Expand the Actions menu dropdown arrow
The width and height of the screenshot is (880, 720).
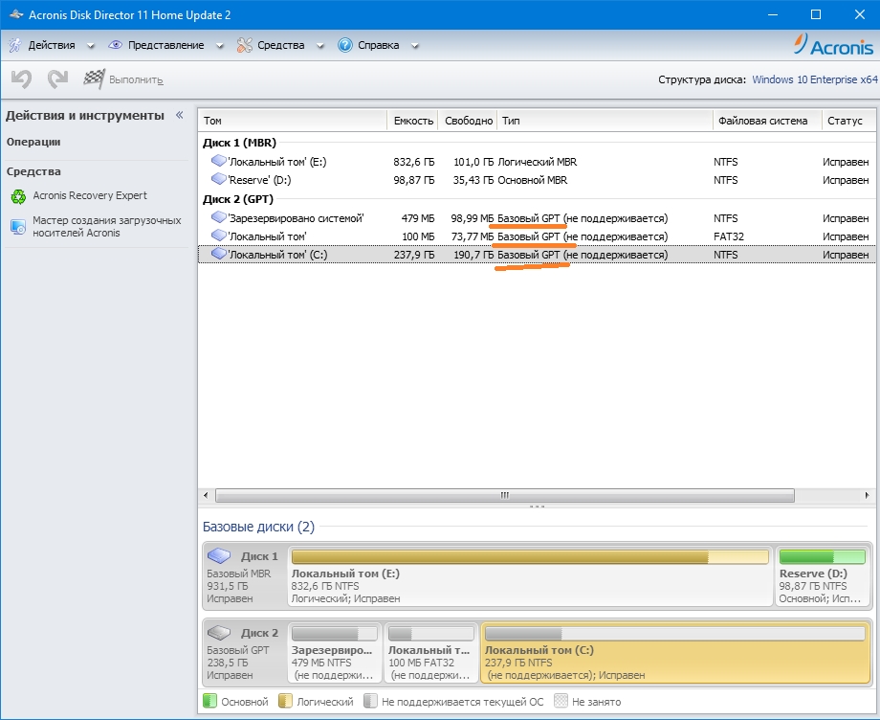click(91, 46)
